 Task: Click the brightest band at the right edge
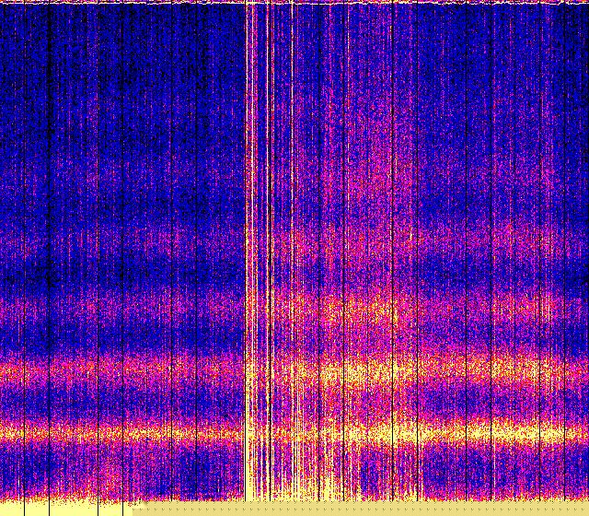pos(571,431)
